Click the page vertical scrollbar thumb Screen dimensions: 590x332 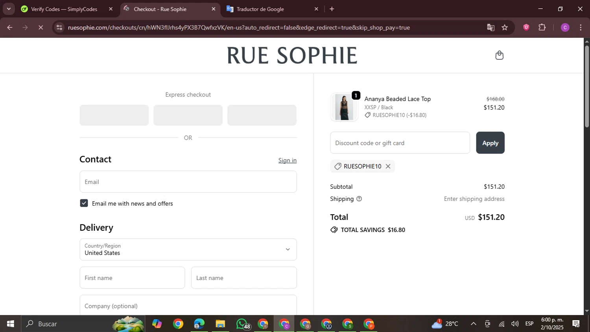pos(586,86)
